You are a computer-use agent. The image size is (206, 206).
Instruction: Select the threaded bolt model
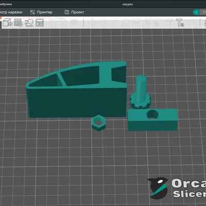click(x=141, y=93)
